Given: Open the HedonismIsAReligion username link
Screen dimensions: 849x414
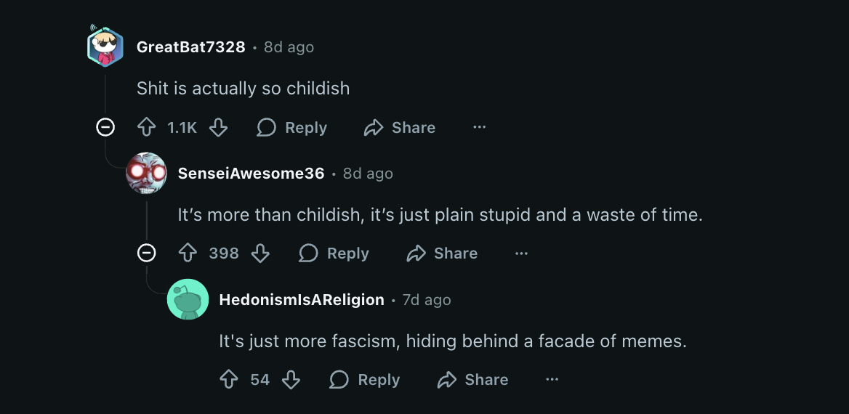Looking at the screenshot, I should pos(302,300).
